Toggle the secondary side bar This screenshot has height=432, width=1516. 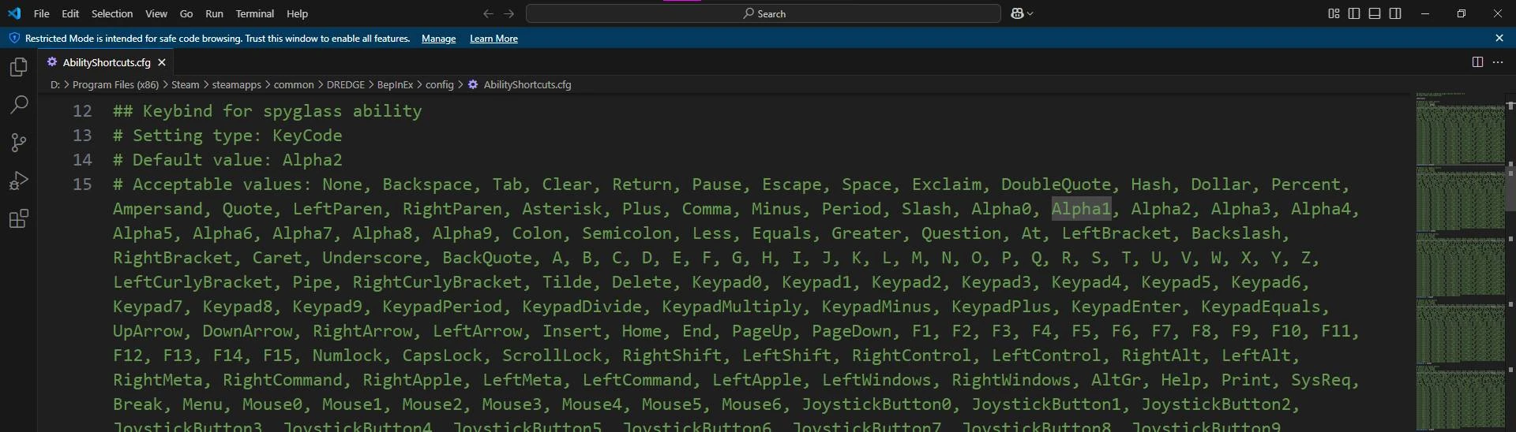point(1395,13)
